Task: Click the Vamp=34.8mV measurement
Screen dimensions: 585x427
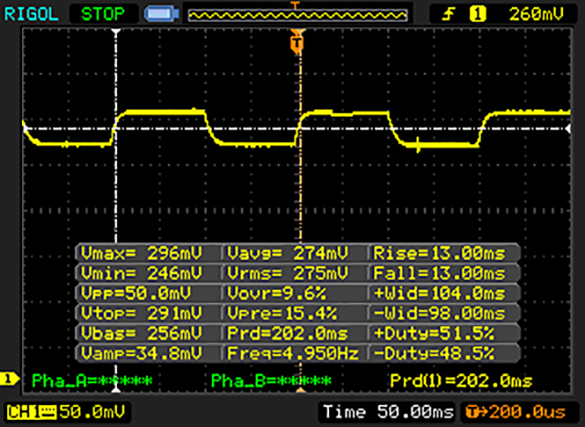Action: tap(142, 353)
